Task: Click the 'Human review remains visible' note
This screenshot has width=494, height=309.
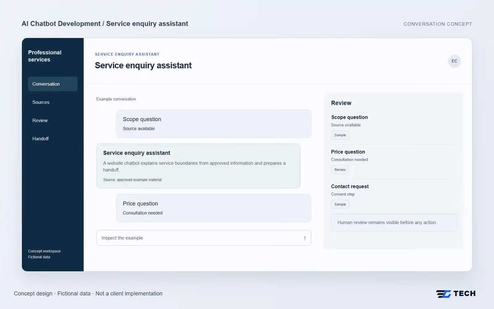Action: pyautogui.click(x=394, y=222)
